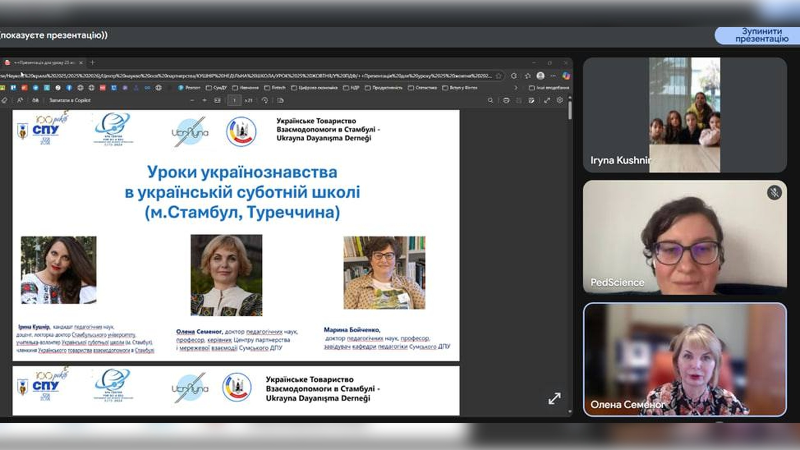Open browser three-dots settings menu
This screenshot has width=800, height=450.
[553, 76]
